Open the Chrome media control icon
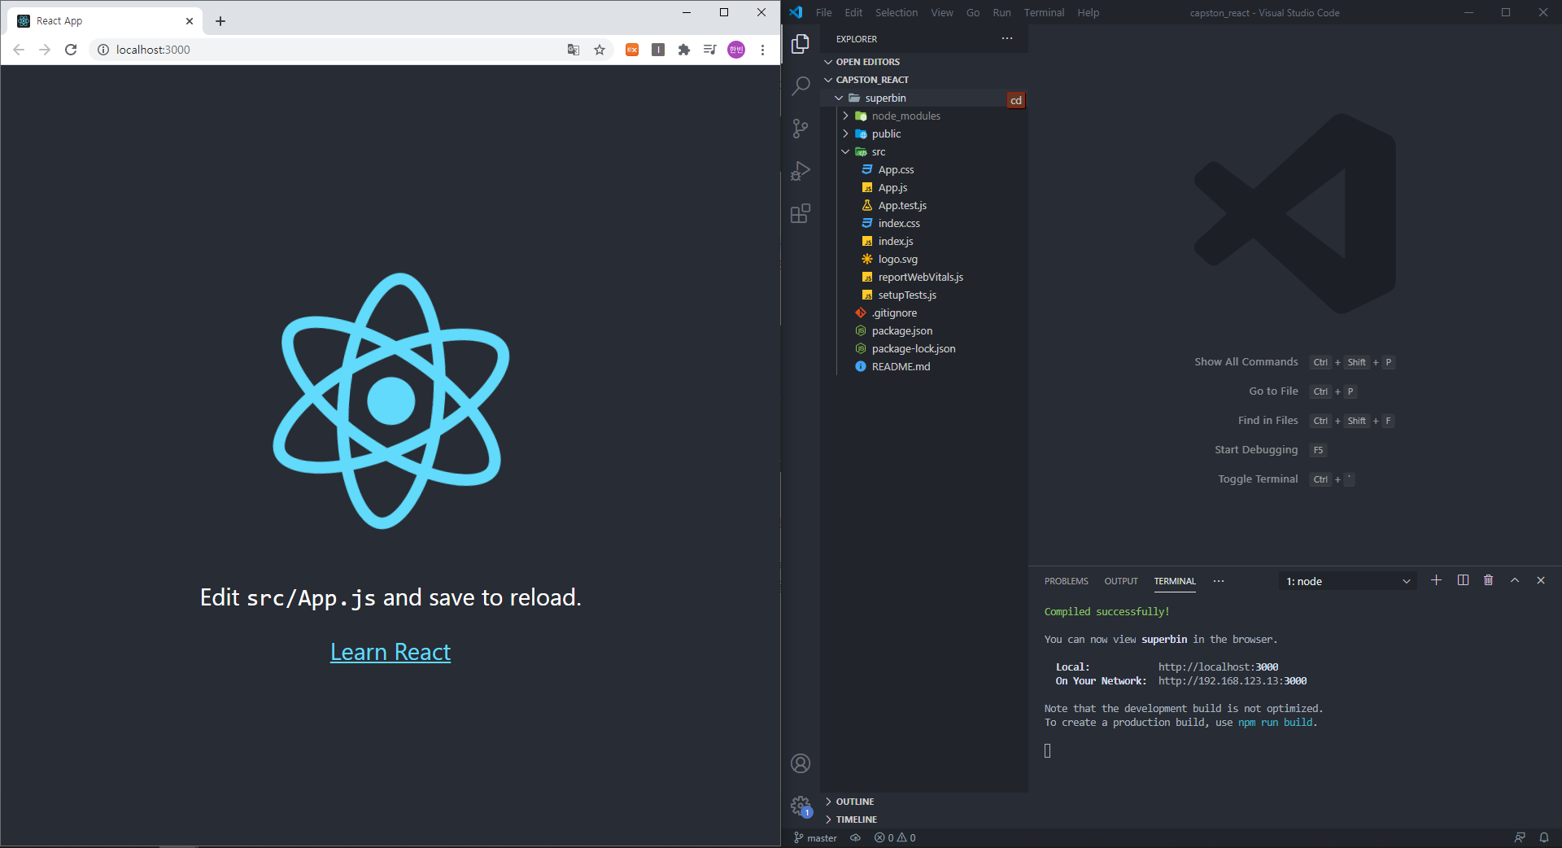Viewport: 1562px width, 848px height. click(709, 50)
